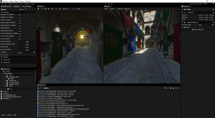The width and height of the screenshot is (215, 118).
Task: Toggle Filmic Grain Enabled checkbox
Action: coord(20,36)
